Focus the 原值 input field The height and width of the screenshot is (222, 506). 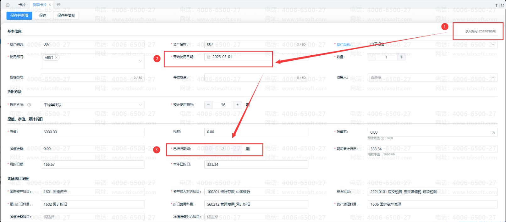click(93, 132)
